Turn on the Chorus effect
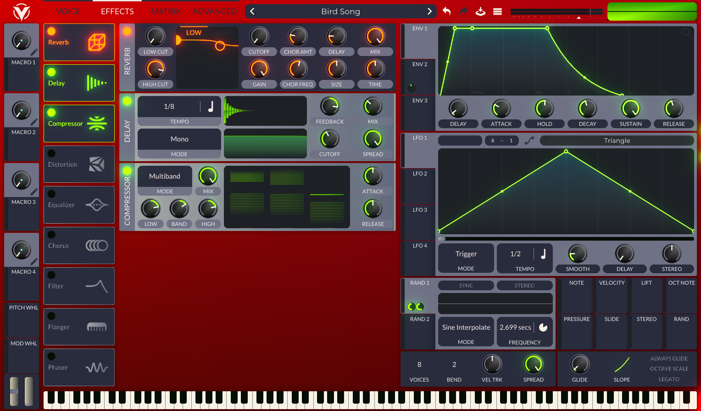The image size is (701, 411). point(51,235)
